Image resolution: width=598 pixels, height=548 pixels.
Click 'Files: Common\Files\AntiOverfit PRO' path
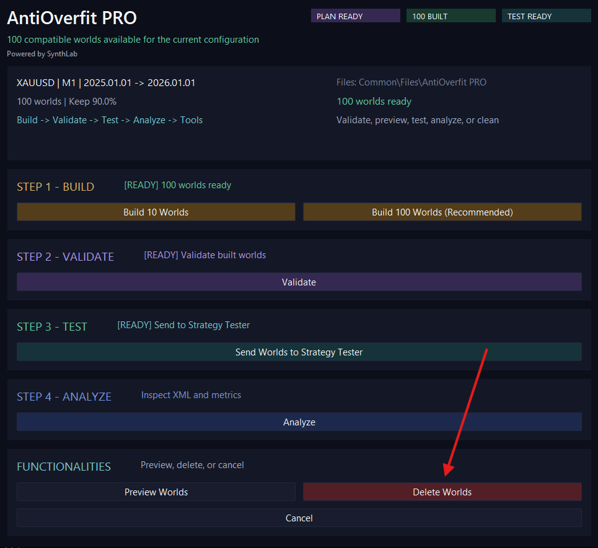coord(411,82)
